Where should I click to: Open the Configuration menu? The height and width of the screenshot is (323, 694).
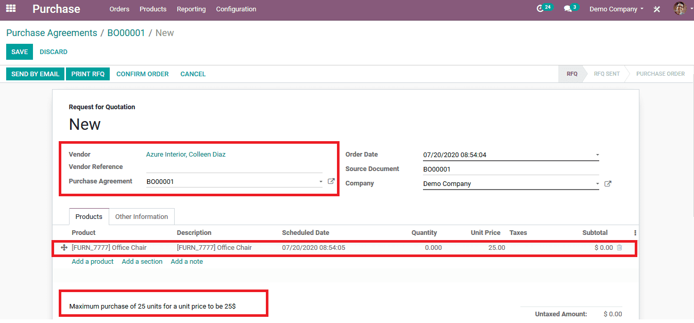tap(236, 9)
